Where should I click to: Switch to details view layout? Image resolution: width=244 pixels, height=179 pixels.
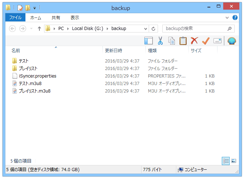pyautogui.click(x=226, y=161)
